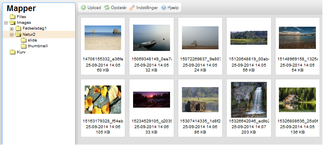Collapse the Images tree node
The height and width of the screenshot is (159, 329).
point(6,23)
